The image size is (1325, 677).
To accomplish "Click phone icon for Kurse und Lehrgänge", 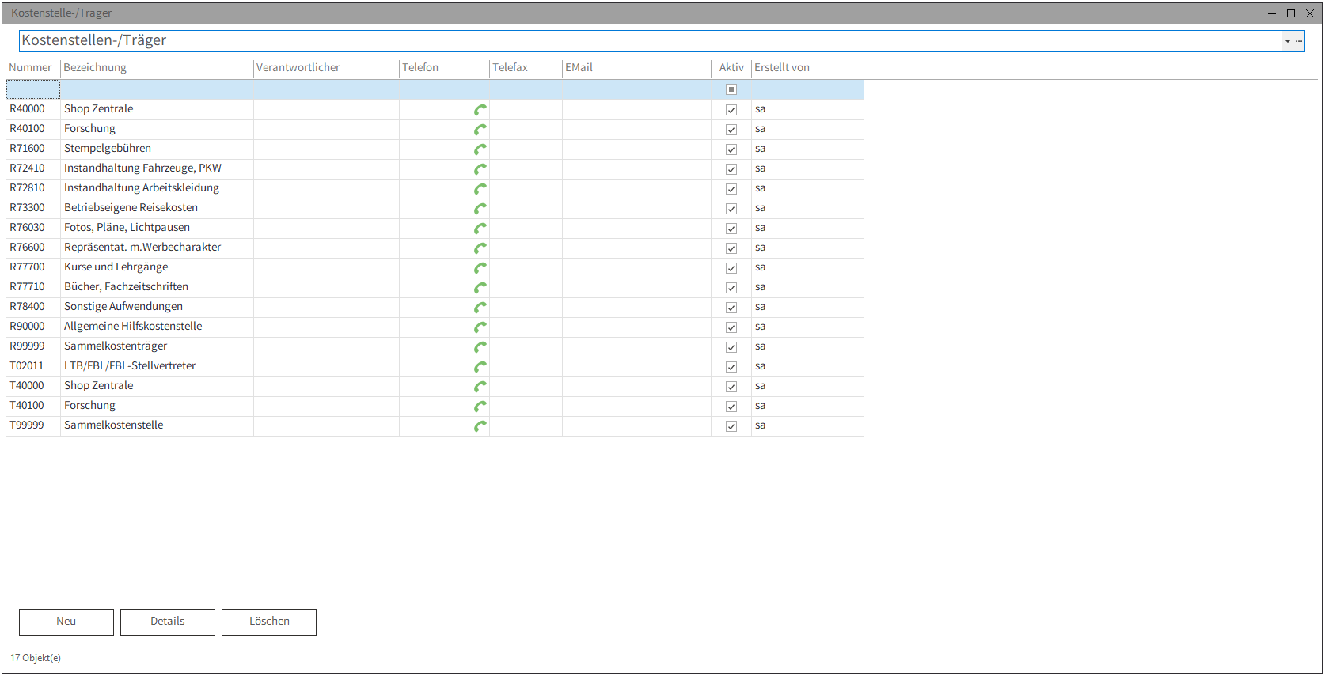I will tap(480, 268).
